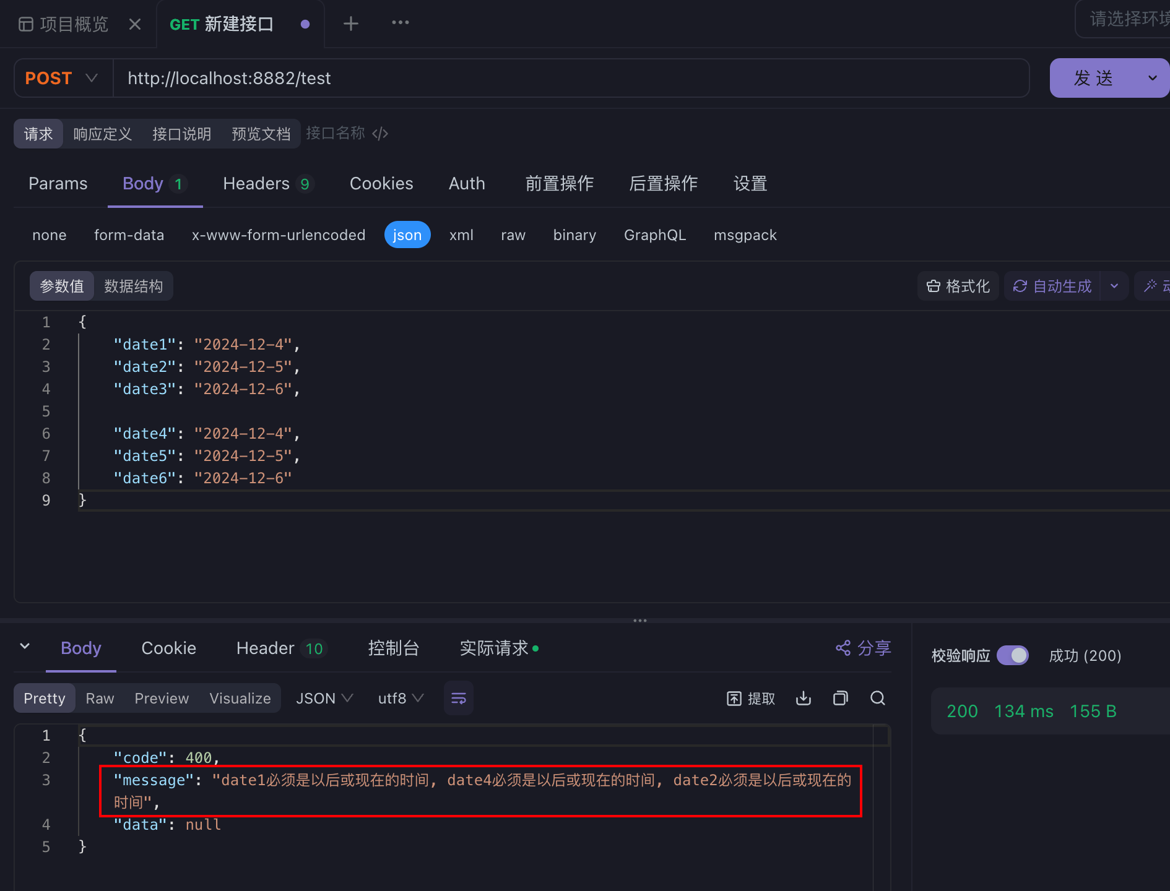Select the xml body type
The width and height of the screenshot is (1170, 891).
[x=461, y=235]
